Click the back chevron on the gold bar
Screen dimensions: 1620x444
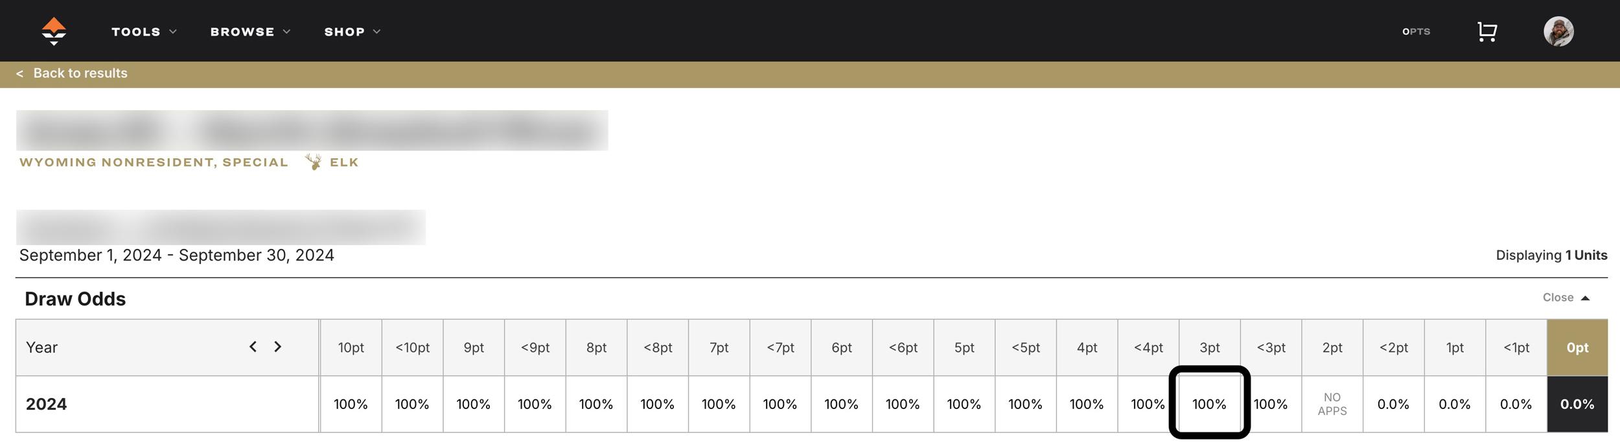[x=20, y=73]
